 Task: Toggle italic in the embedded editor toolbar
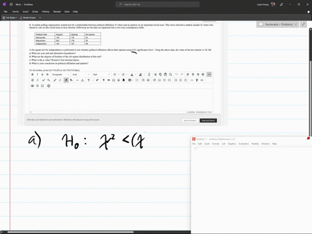[x=37, y=75]
